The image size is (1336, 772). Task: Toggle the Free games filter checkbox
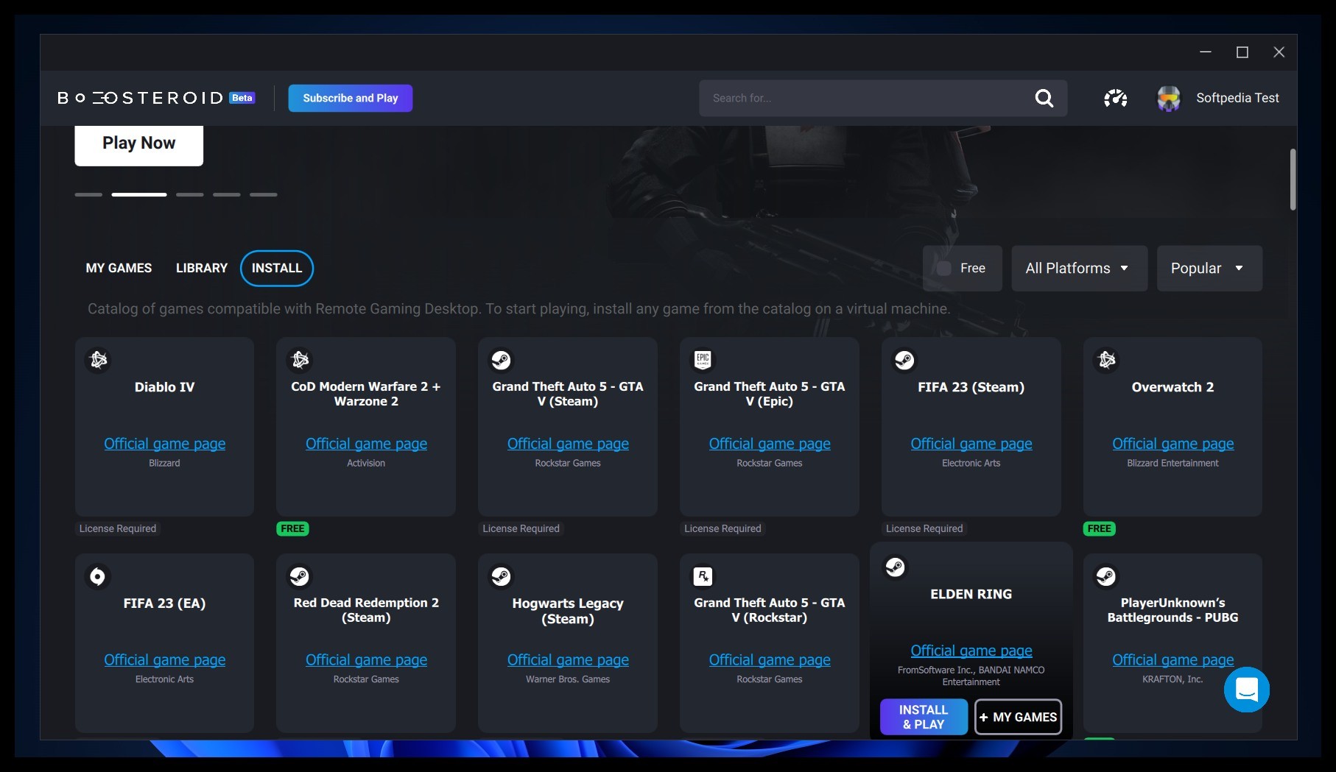tap(943, 268)
